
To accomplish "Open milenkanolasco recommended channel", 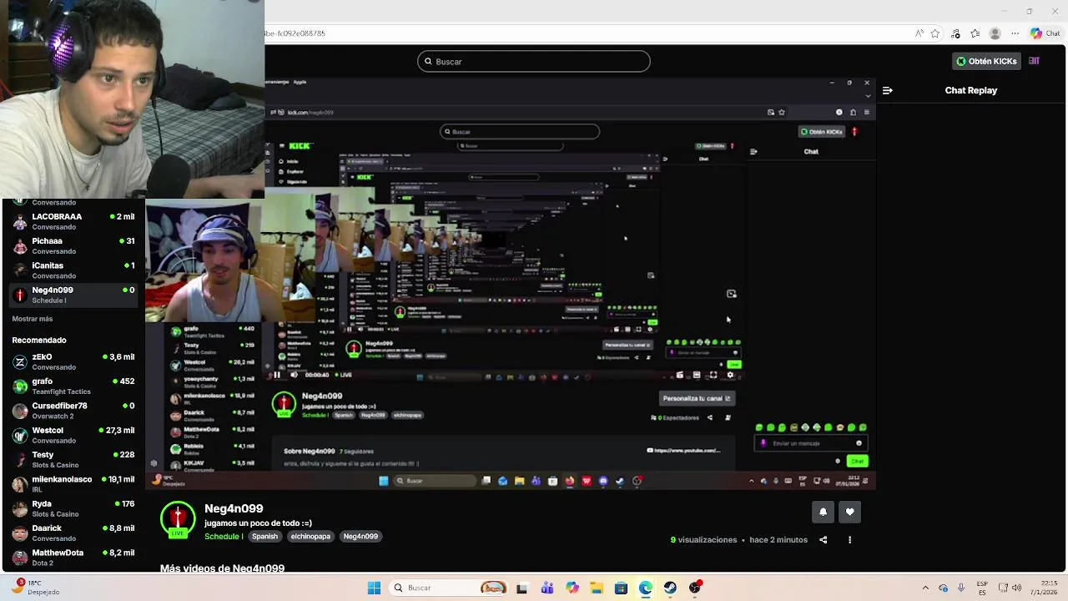I will (x=73, y=484).
